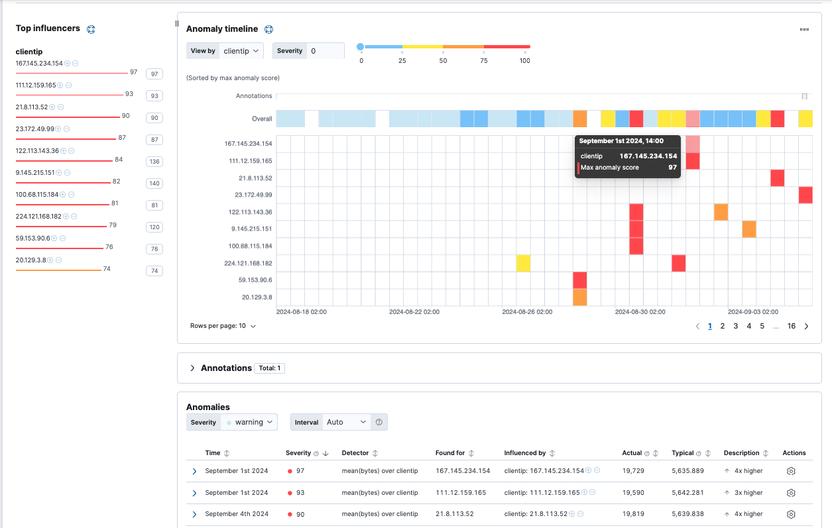Sort anomalies by the Actual column
Viewport: 832px width, 528px height.
click(655, 453)
